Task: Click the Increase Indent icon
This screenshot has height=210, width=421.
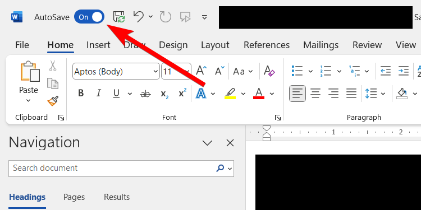Action: coord(404,71)
